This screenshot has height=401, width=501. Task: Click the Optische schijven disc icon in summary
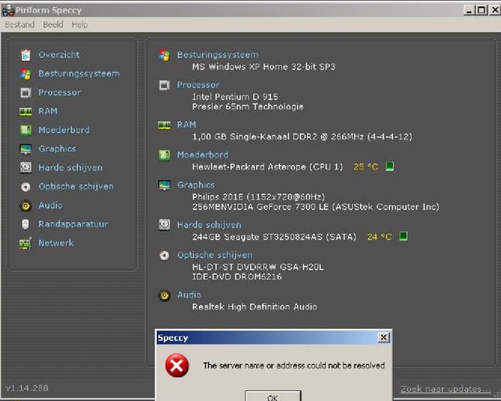[164, 255]
